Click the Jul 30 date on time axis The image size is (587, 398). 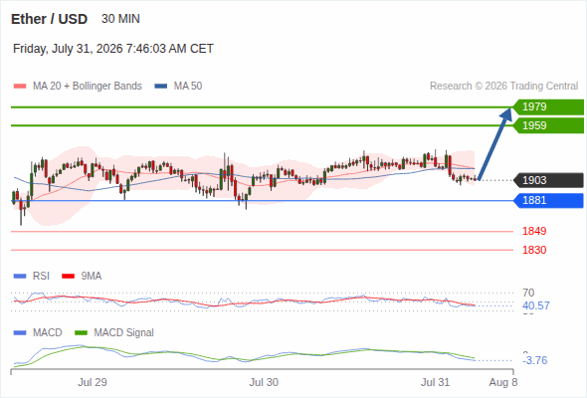pos(264,382)
